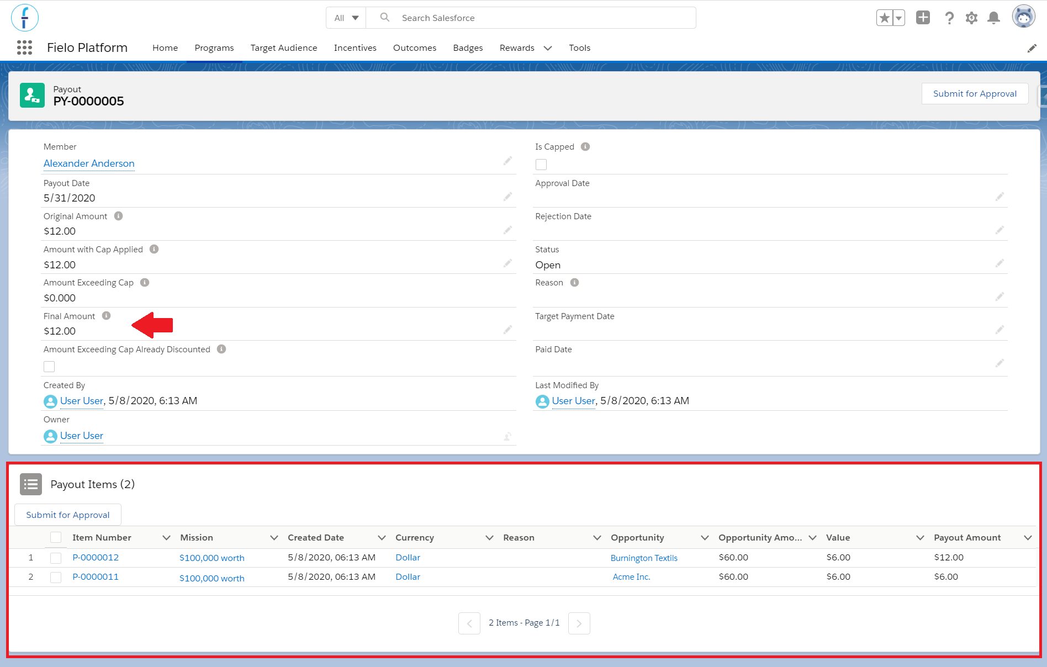
Task: Open the Incentives tab
Action: [x=355, y=48]
